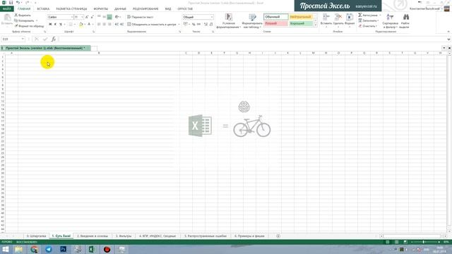Open the text orientation options
The width and height of the screenshot is (452, 254).
pyautogui.click(x=117, y=17)
